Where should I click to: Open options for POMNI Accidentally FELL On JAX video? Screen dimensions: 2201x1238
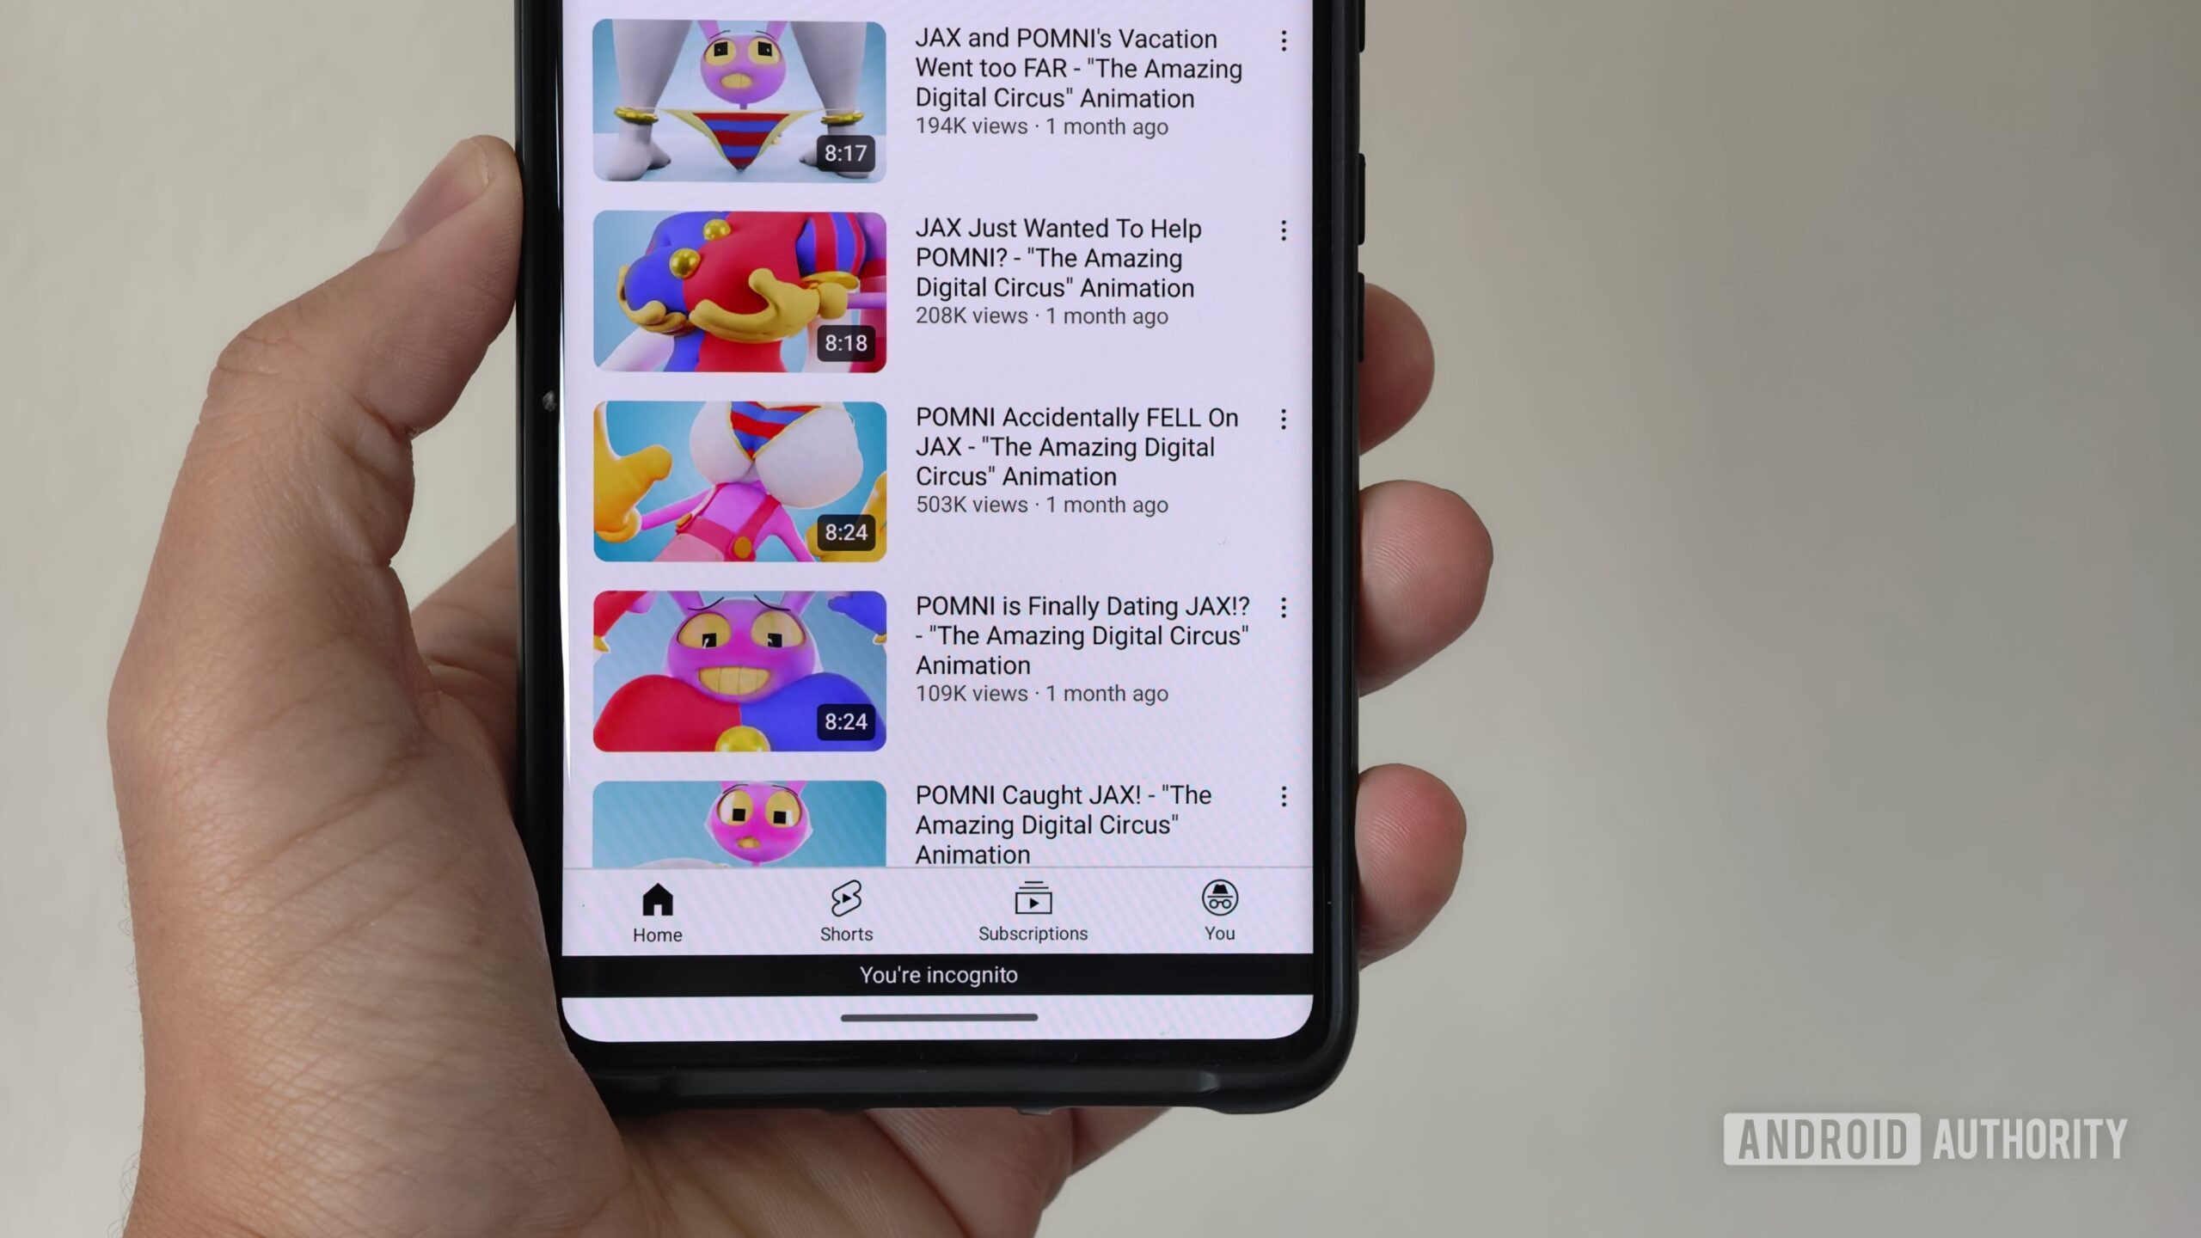click(1282, 419)
